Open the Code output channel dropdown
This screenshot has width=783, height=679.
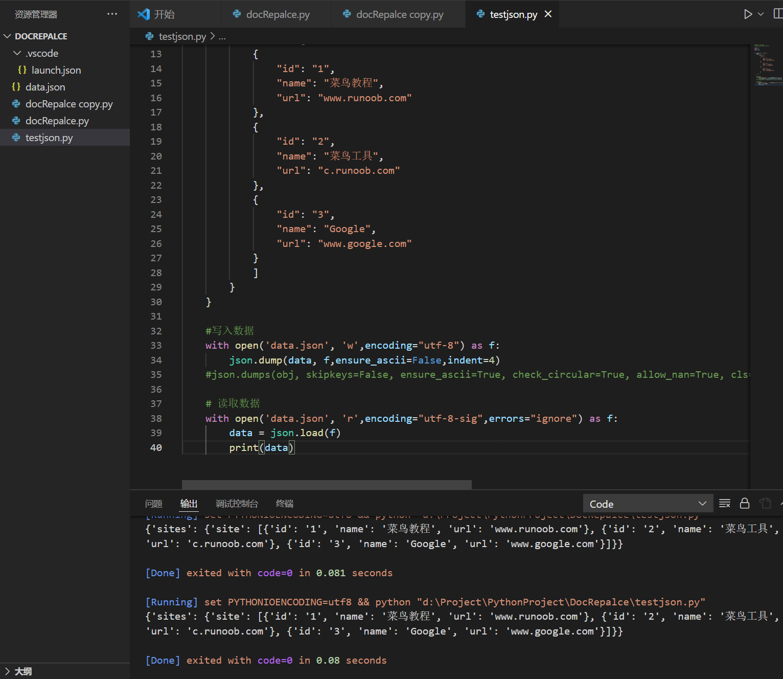(648, 504)
